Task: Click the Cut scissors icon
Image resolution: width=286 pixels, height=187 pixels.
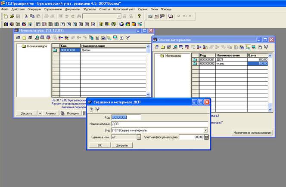Action: pyautogui.click(x=26, y=16)
